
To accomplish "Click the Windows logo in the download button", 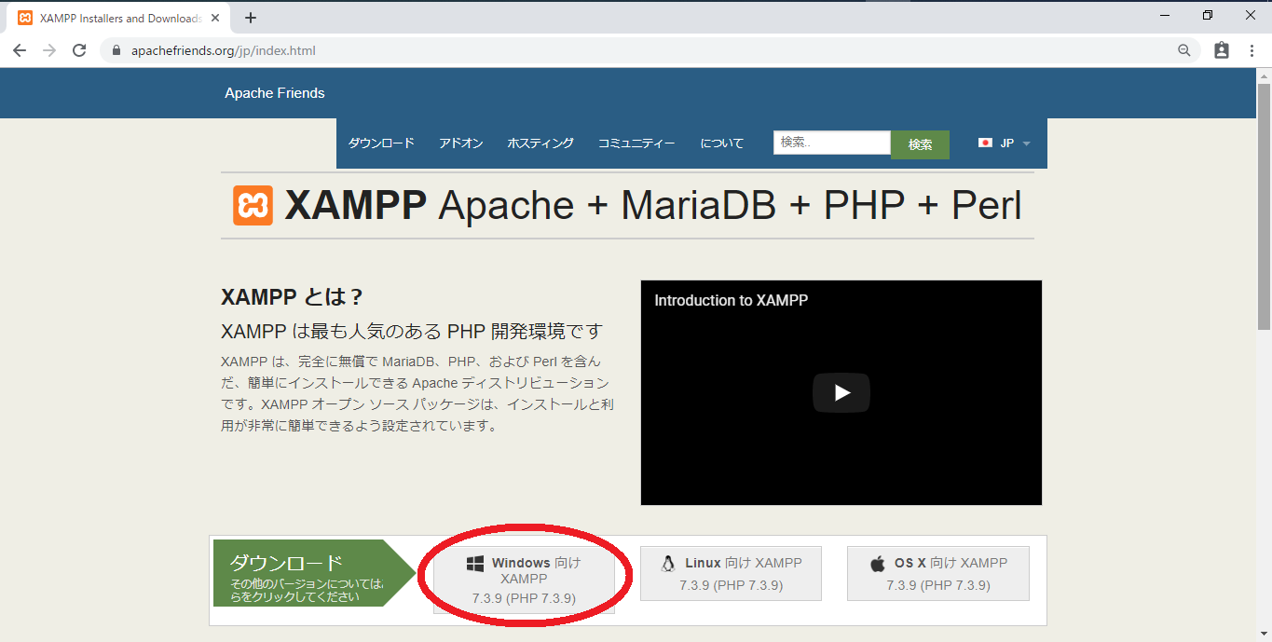I will click(475, 563).
